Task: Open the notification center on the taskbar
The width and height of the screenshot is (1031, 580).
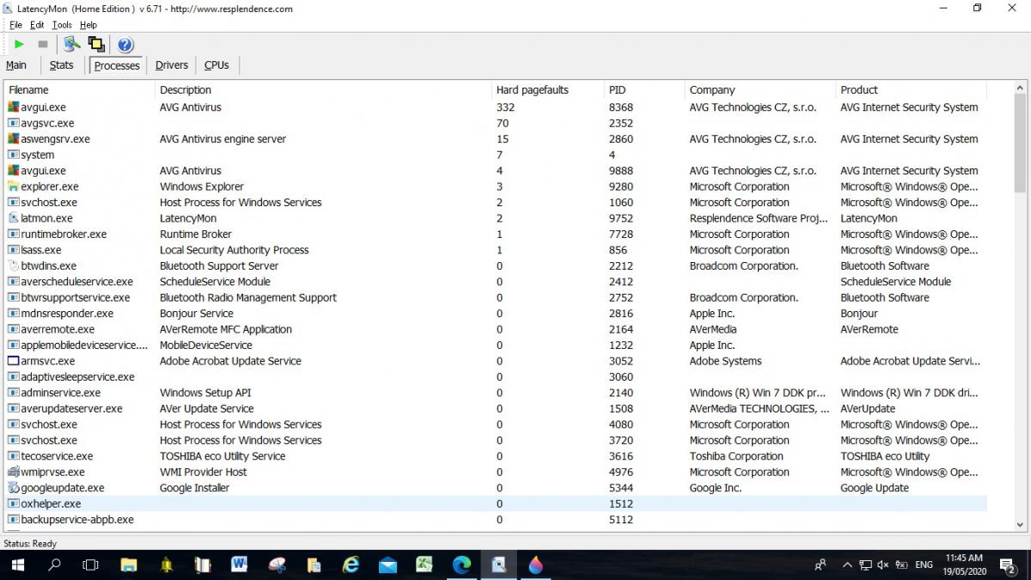Action: pos(1008,565)
